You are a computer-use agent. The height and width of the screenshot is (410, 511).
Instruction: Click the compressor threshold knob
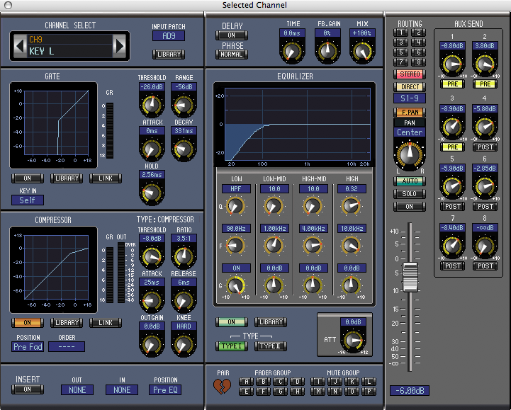click(x=152, y=256)
